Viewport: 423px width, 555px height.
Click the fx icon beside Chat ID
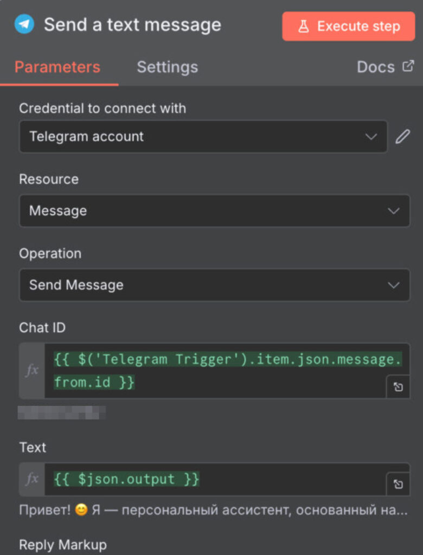pos(32,371)
